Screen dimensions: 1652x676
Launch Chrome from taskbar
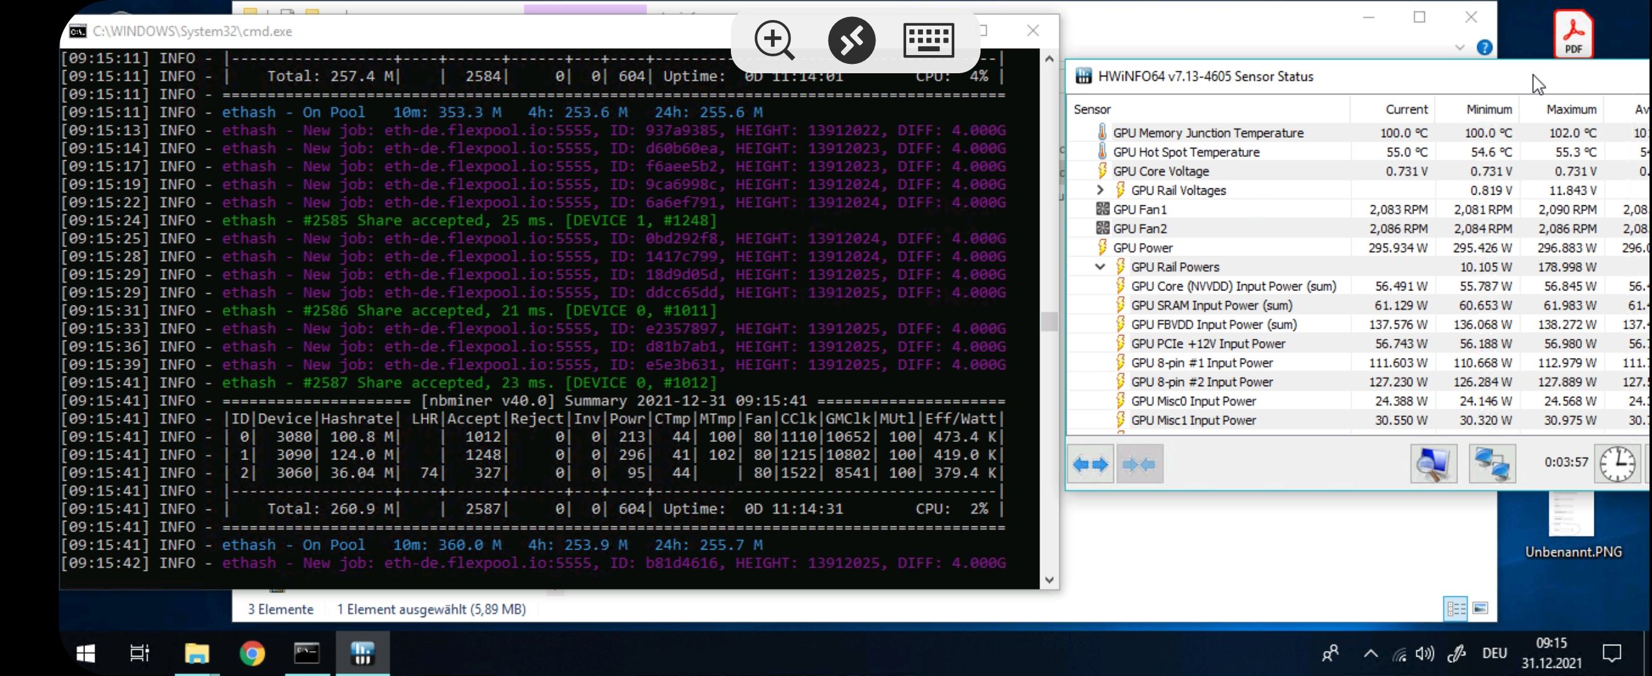click(x=252, y=653)
